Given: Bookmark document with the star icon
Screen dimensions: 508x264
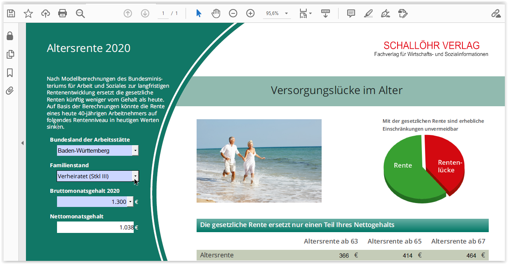Looking at the screenshot, I should click(28, 13).
